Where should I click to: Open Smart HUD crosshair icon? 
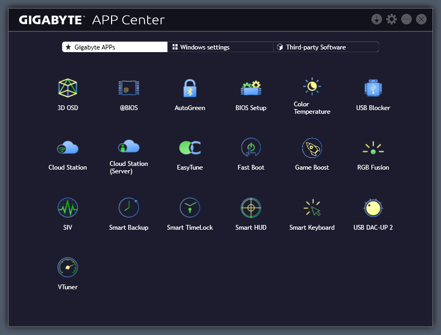251,207
